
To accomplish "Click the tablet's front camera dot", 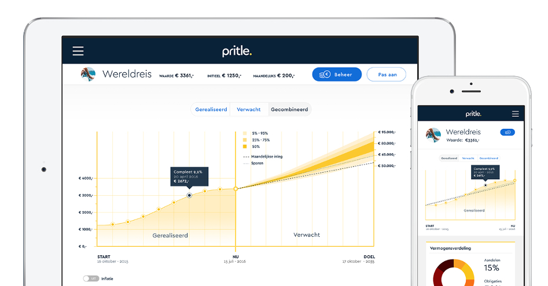I will tap(43, 169).
